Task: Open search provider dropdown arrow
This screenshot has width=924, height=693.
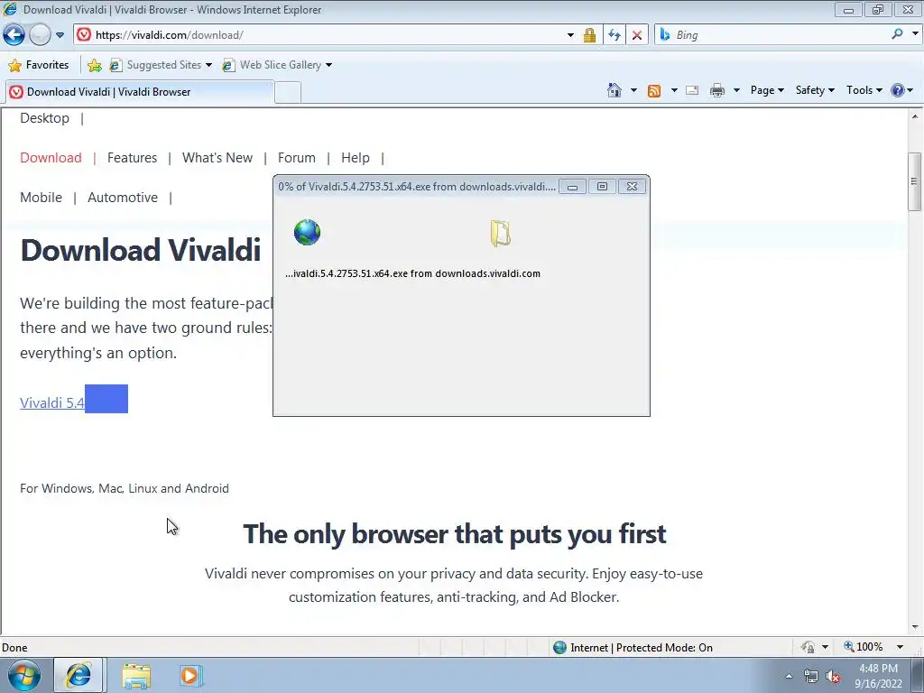Action: [x=915, y=34]
